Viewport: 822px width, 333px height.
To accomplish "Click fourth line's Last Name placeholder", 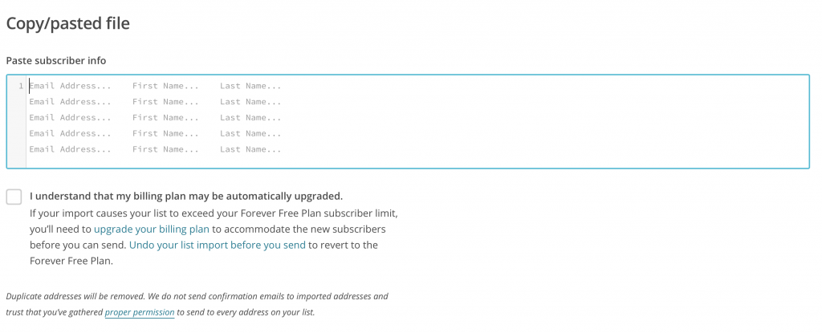I will [x=250, y=133].
